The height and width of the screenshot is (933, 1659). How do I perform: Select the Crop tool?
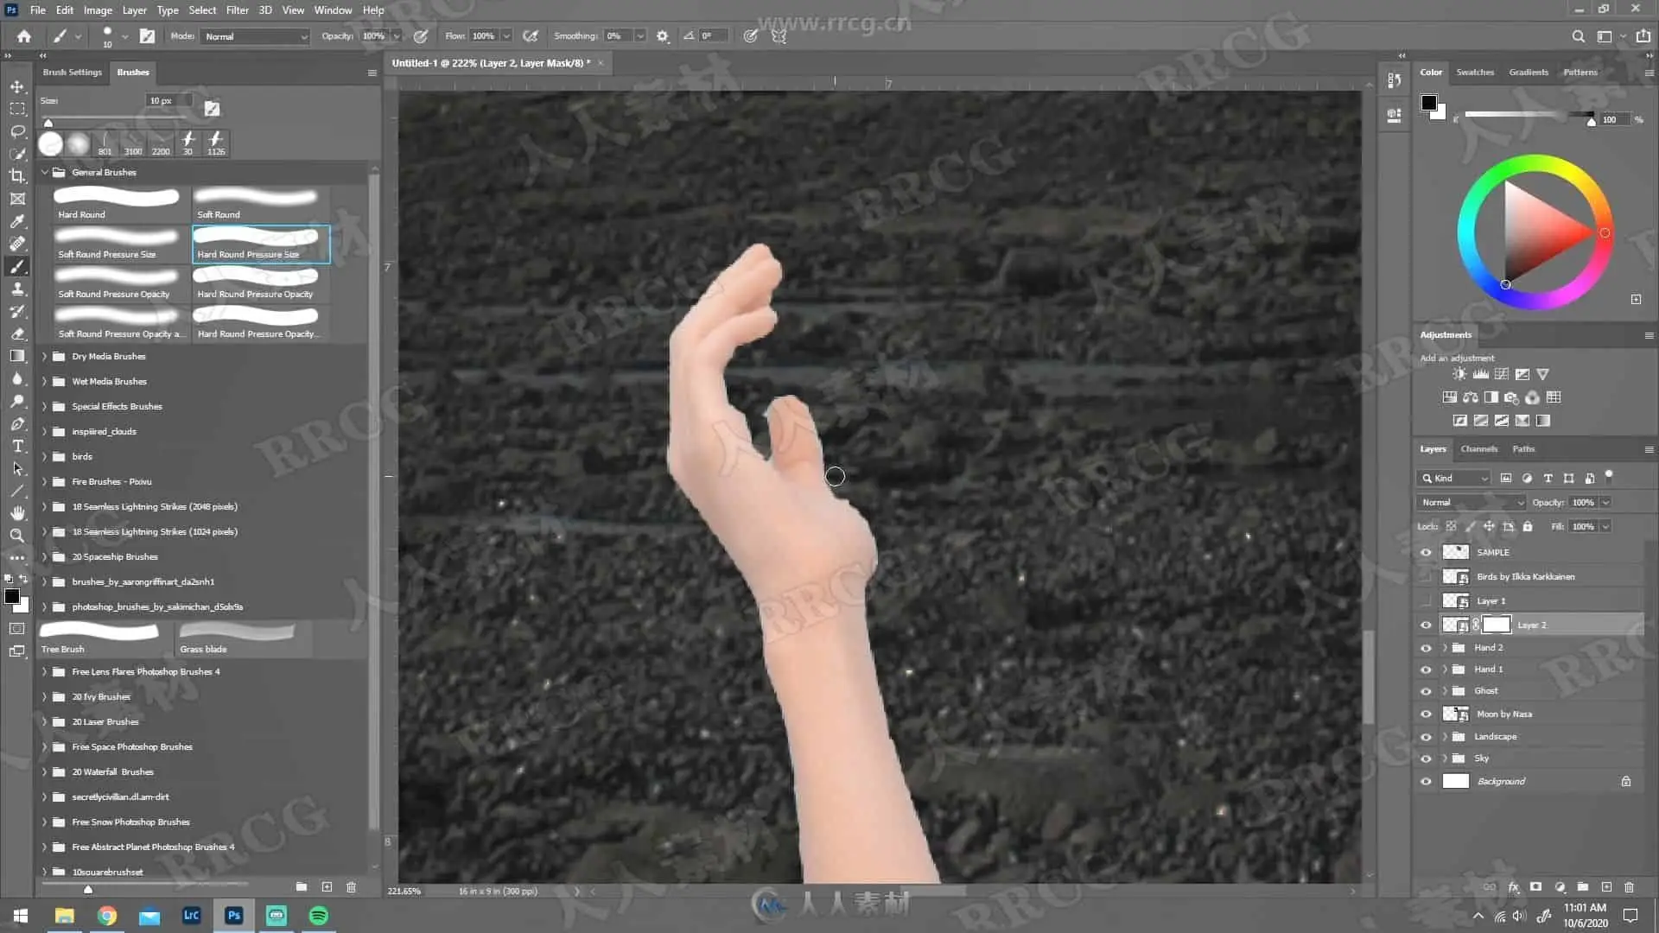pos(17,176)
